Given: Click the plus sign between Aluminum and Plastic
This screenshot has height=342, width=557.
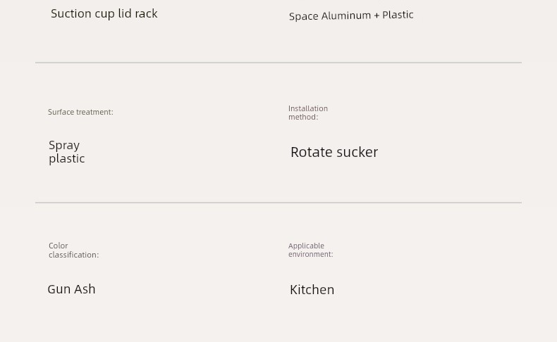Looking at the screenshot, I should pos(377,15).
